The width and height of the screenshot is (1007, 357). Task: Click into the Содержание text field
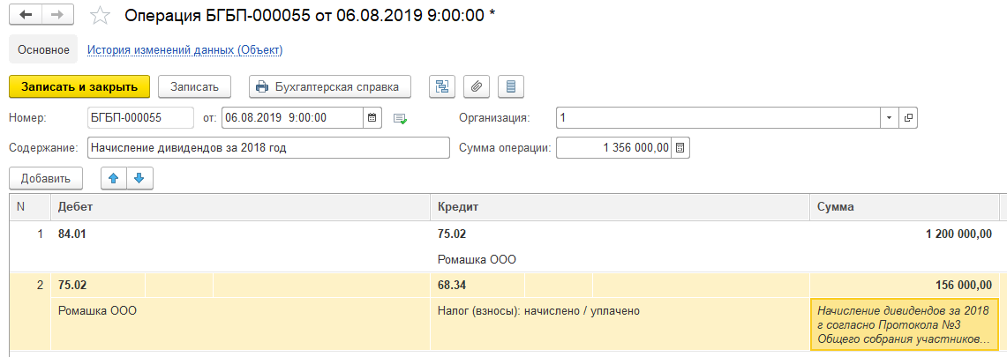point(267,148)
